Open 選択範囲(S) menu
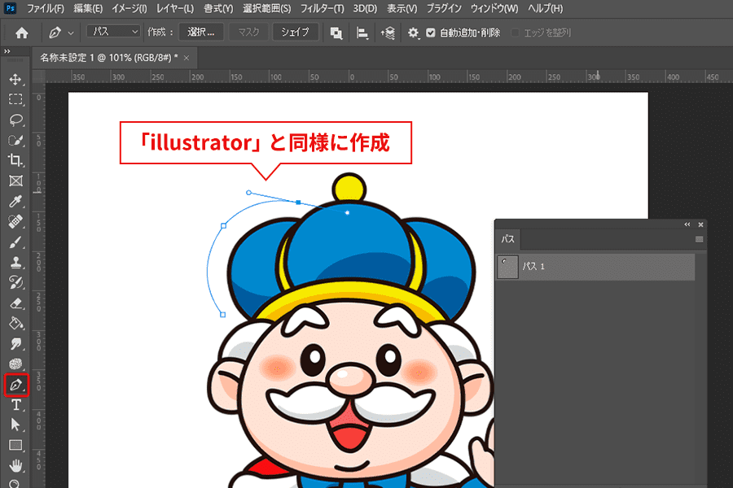Image resolution: width=733 pixels, height=488 pixels. pos(266,8)
